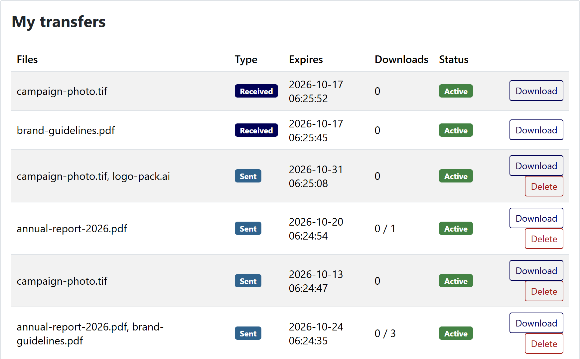Image resolution: width=580 pixels, height=359 pixels.
Task: Click the file names campaign-photo.tif, logo-pack.ai
Action: coord(93,176)
